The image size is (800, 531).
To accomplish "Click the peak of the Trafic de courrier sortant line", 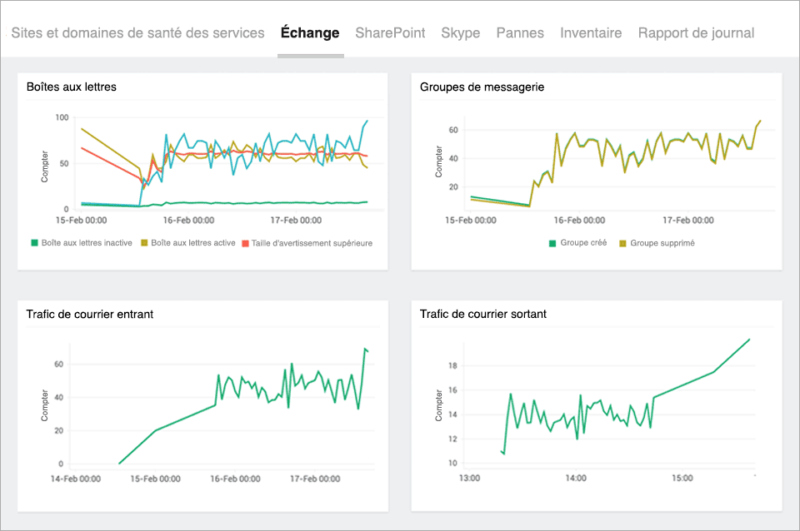I will [751, 340].
